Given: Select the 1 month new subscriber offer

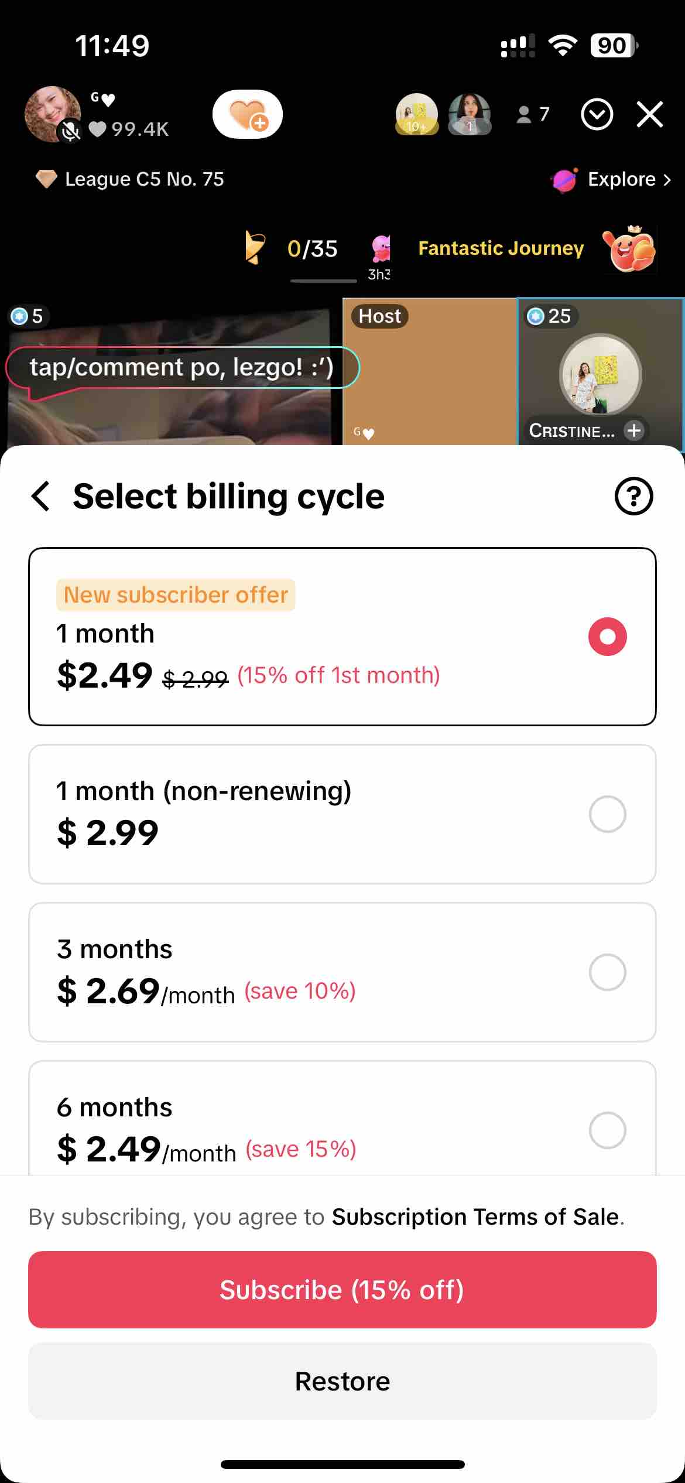Looking at the screenshot, I should 342,637.
